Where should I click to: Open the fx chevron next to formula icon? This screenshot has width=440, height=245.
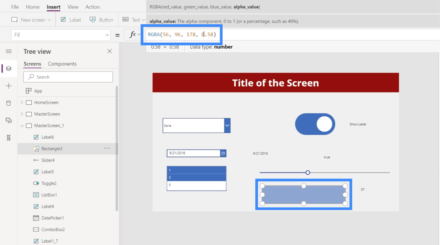coord(139,35)
